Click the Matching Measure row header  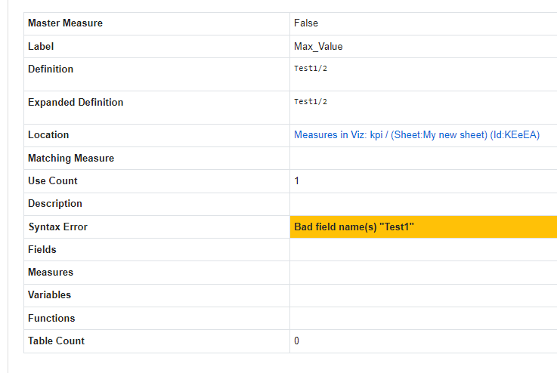click(x=71, y=159)
